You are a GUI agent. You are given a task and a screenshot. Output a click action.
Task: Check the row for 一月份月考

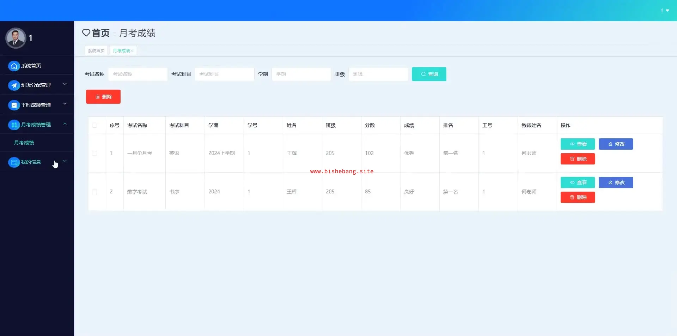click(x=94, y=153)
